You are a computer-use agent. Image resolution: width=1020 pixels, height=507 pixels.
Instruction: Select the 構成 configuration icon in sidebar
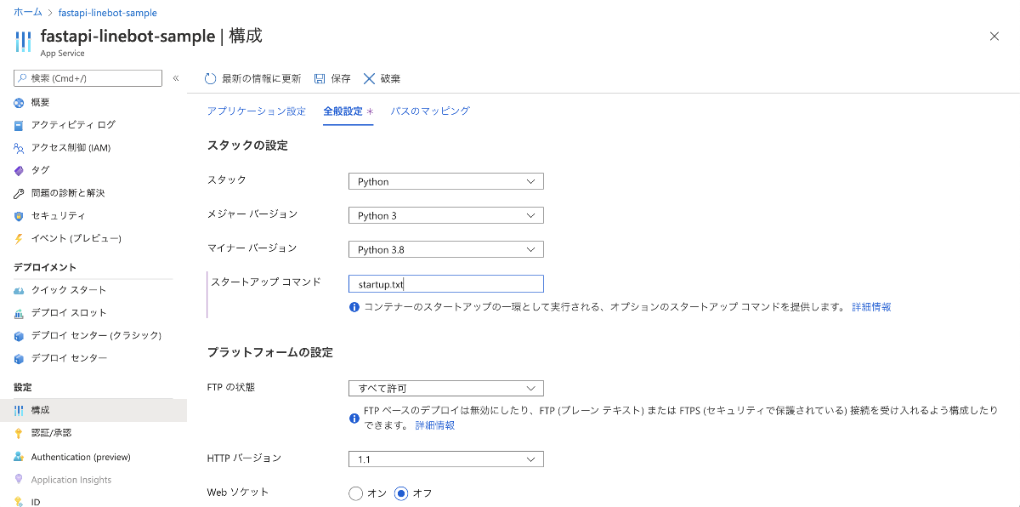tap(19, 410)
